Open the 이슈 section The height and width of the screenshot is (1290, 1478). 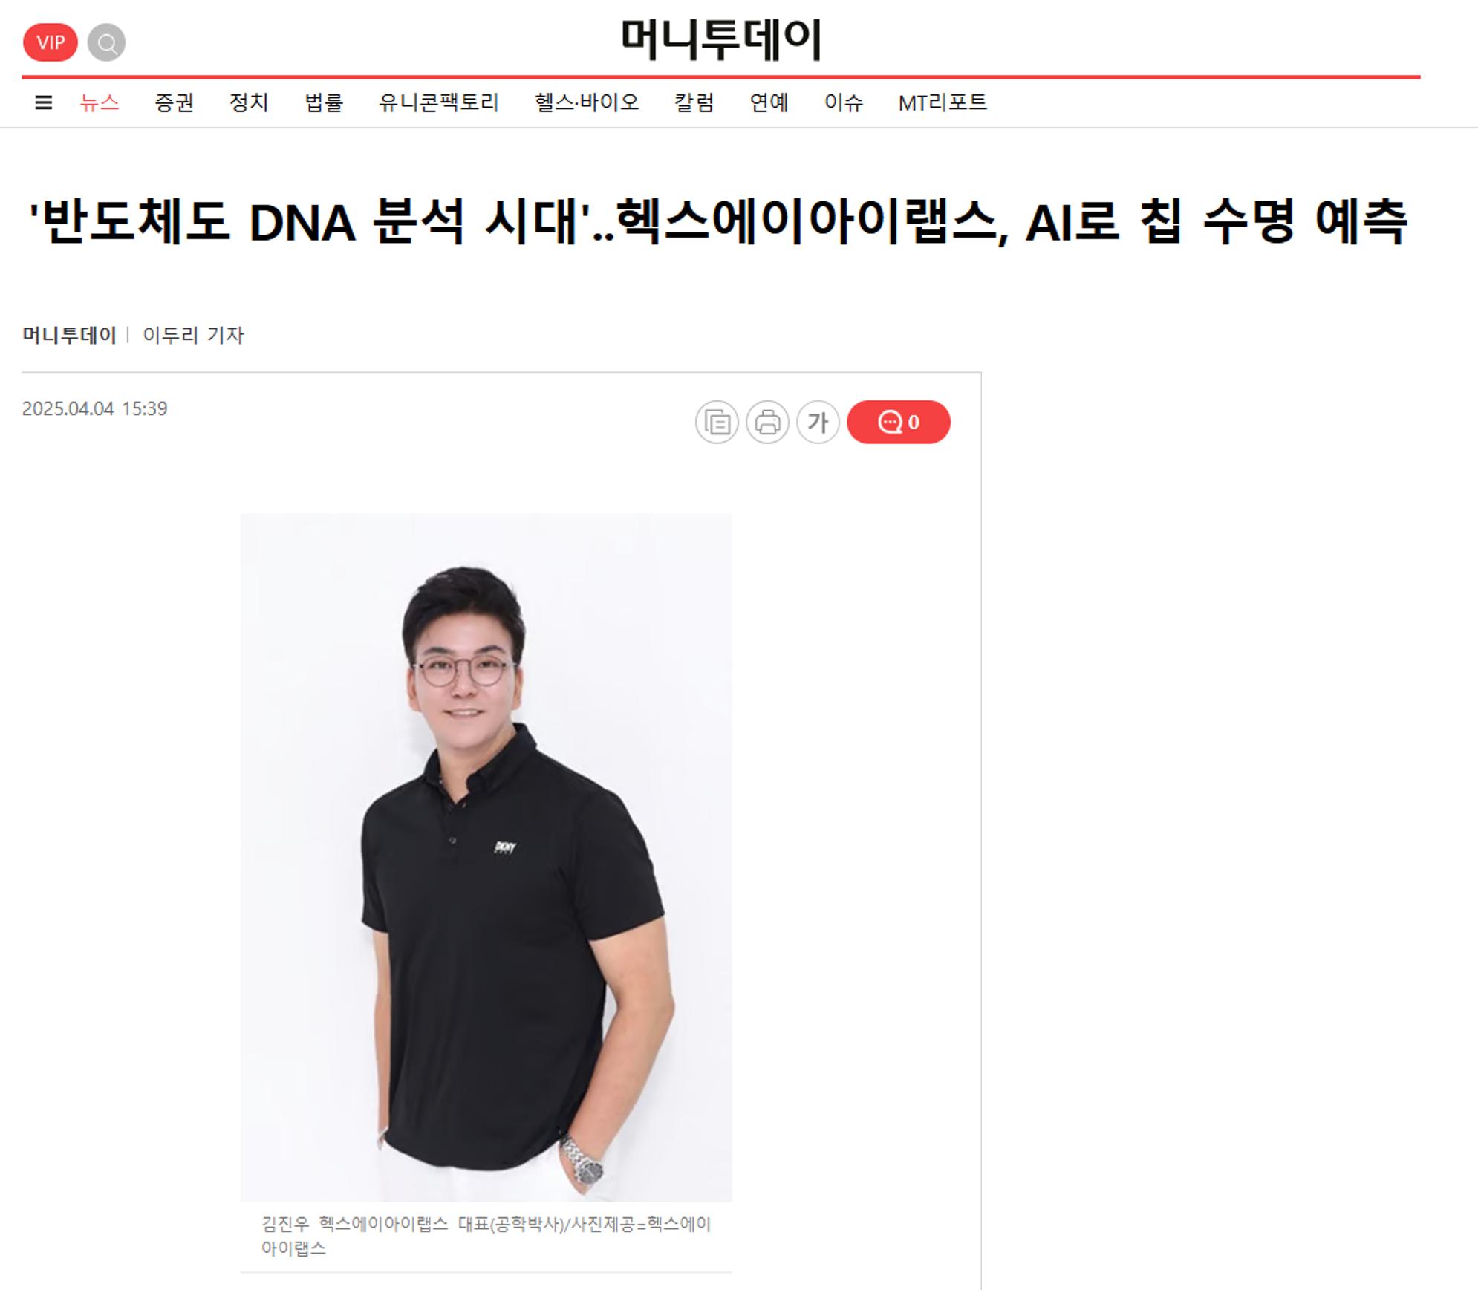[844, 102]
